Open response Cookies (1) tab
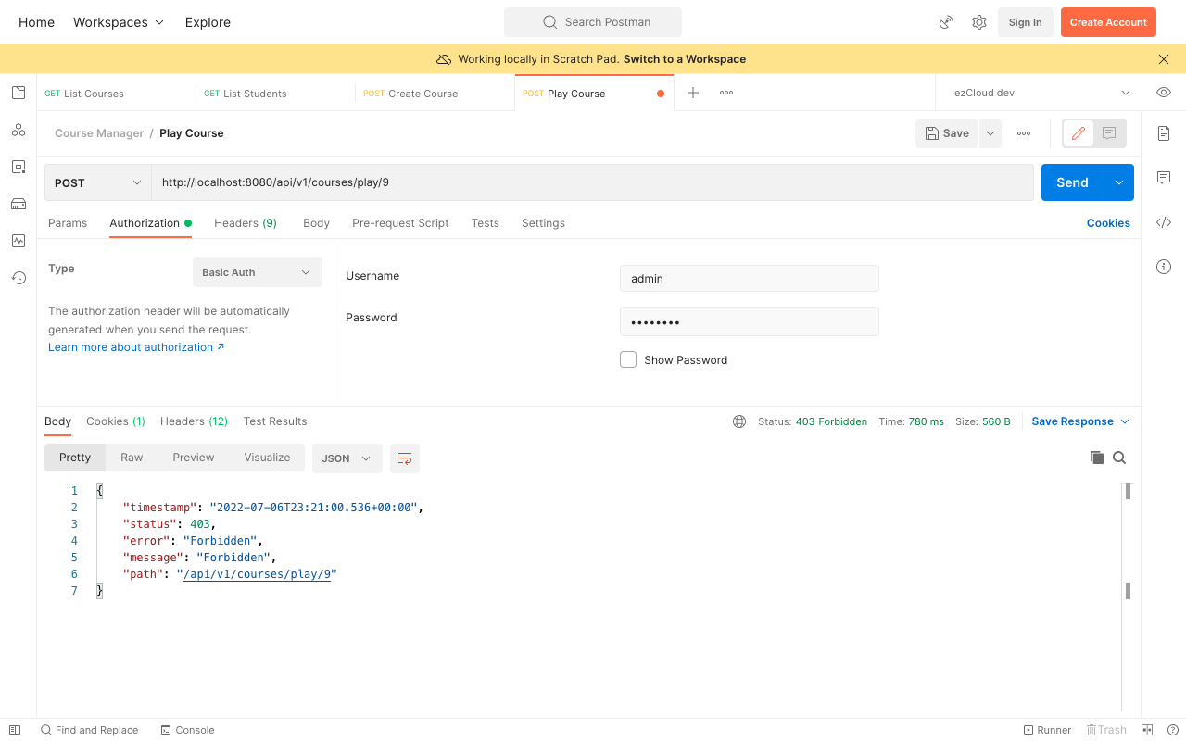 116,421
